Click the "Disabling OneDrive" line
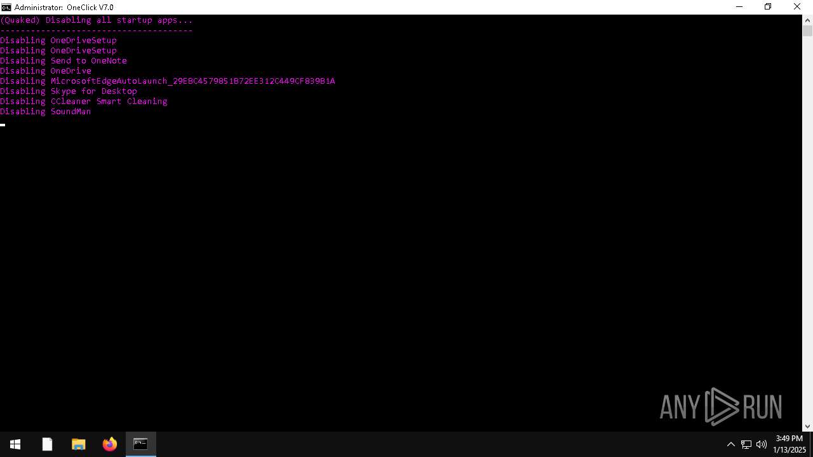This screenshot has width=813, height=457. click(46, 71)
